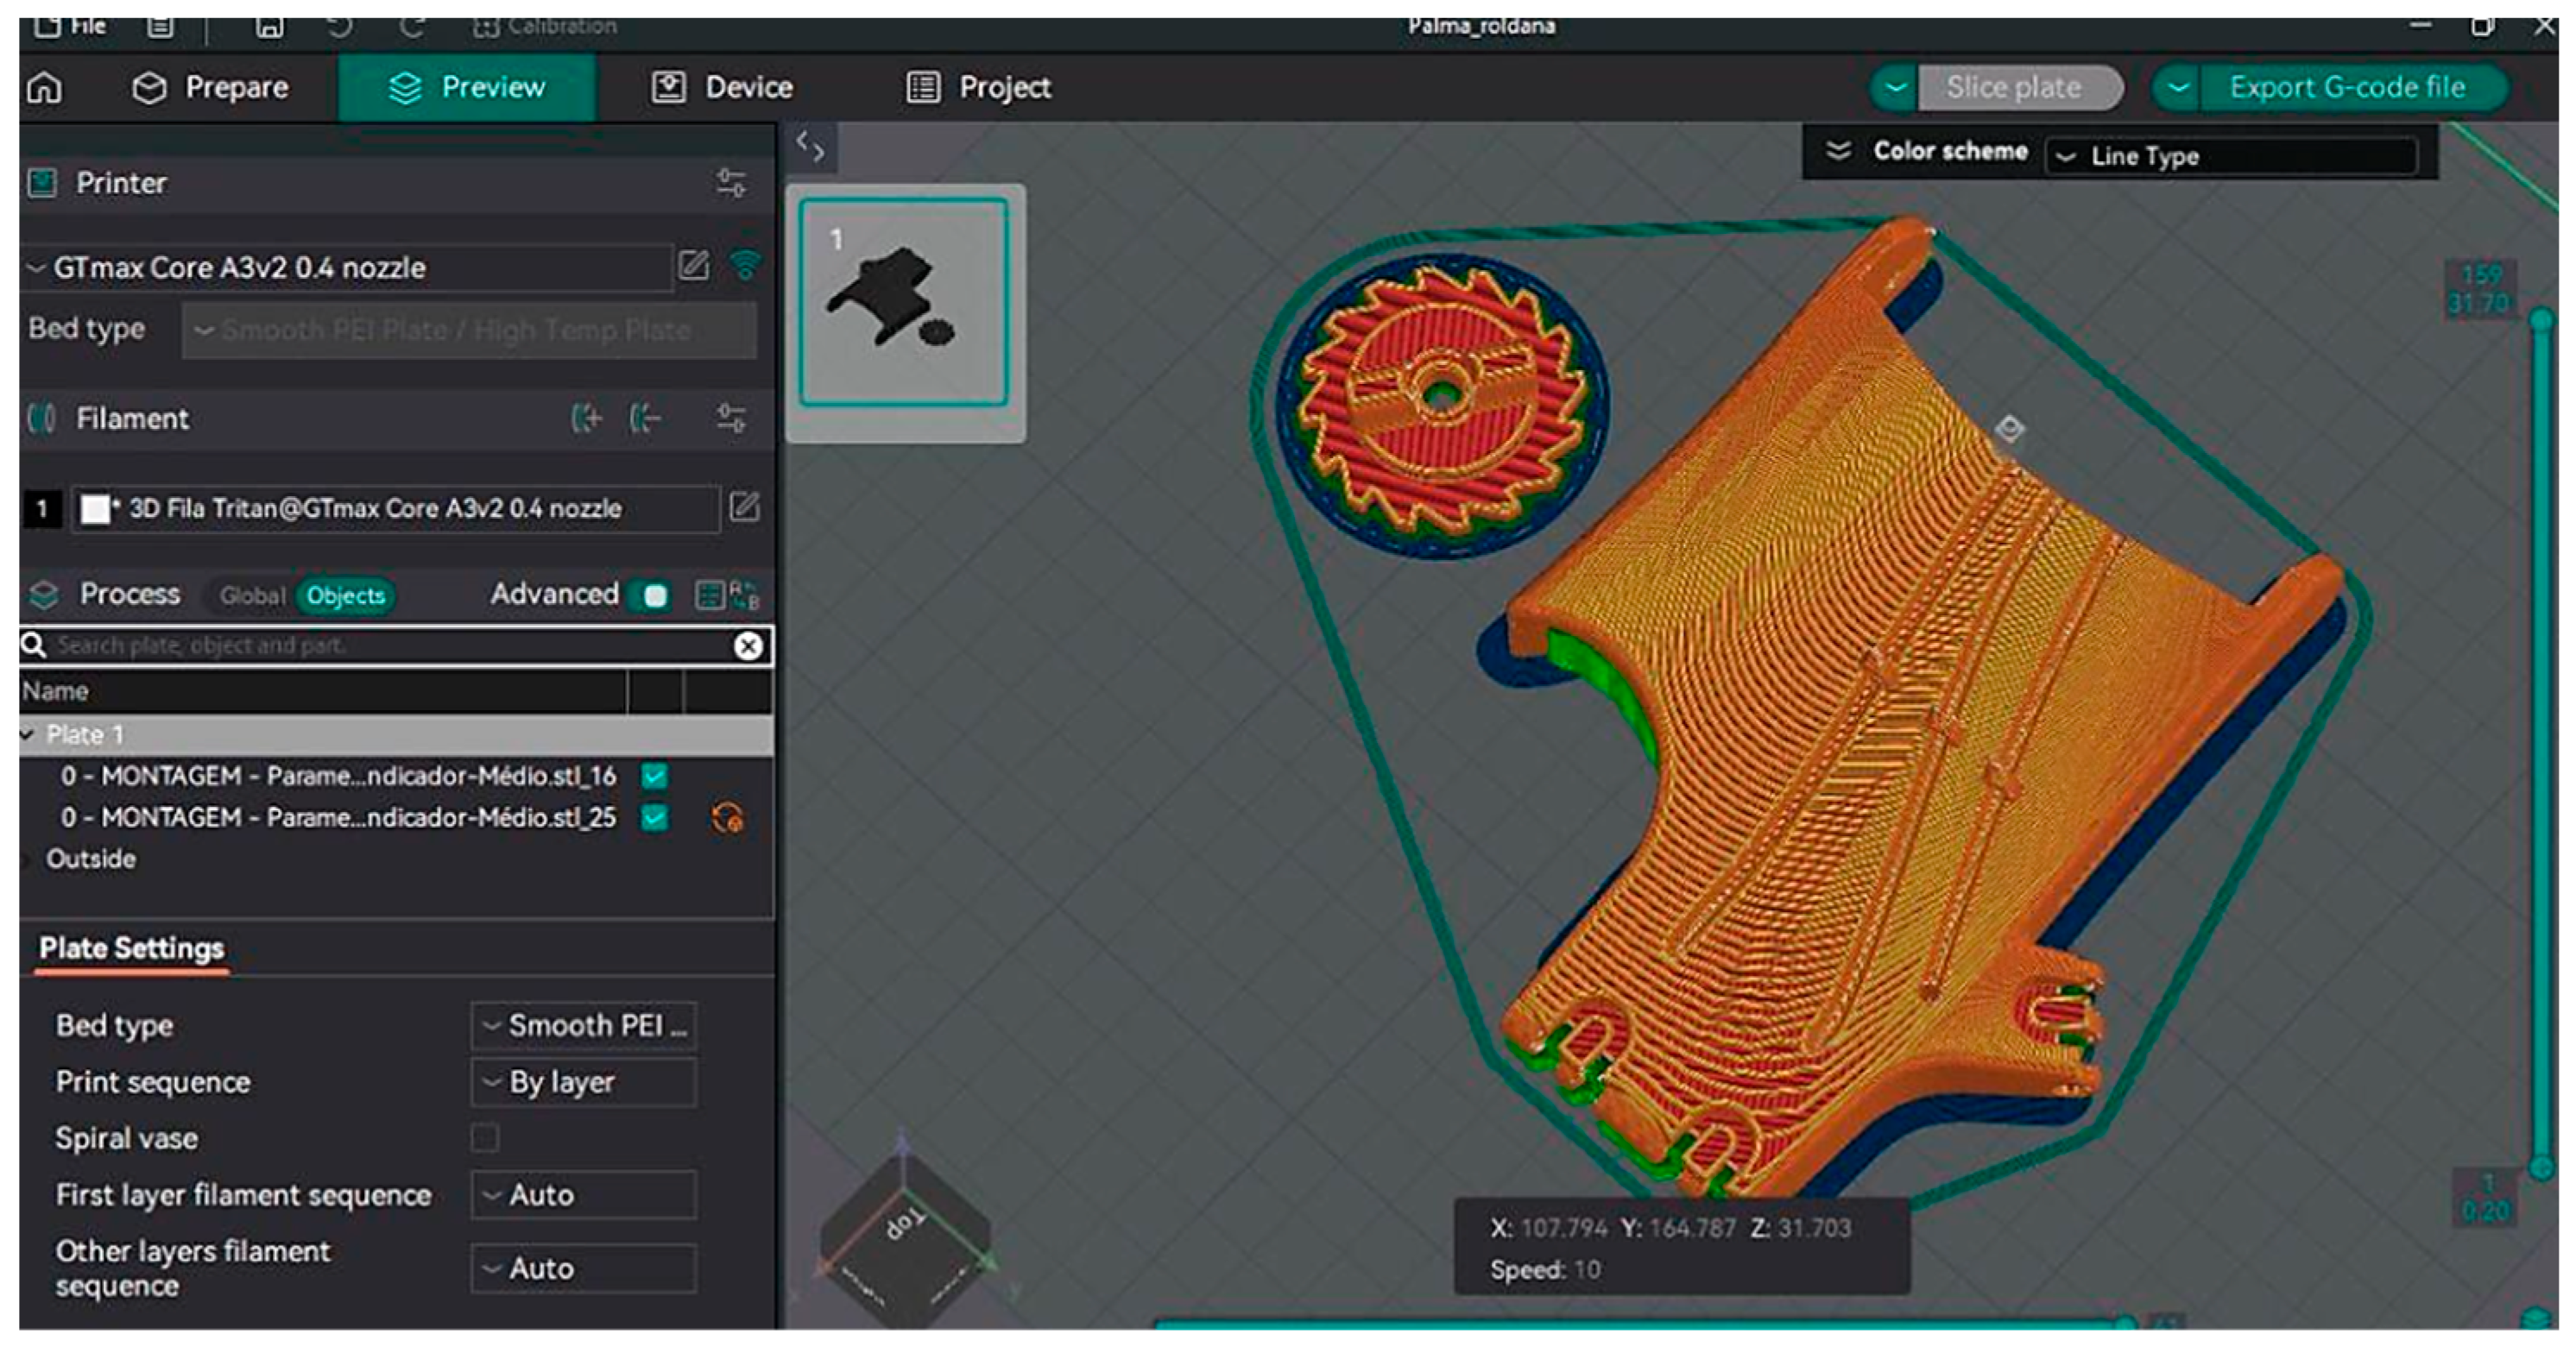
Task: Click the home icon
Action: (45, 88)
